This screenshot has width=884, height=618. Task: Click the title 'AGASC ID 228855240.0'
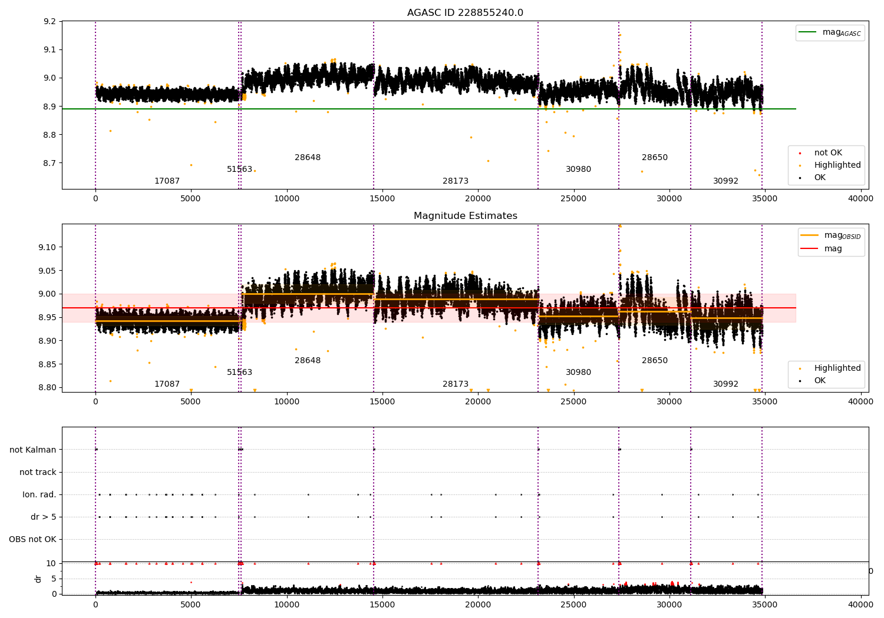pos(465,13)
